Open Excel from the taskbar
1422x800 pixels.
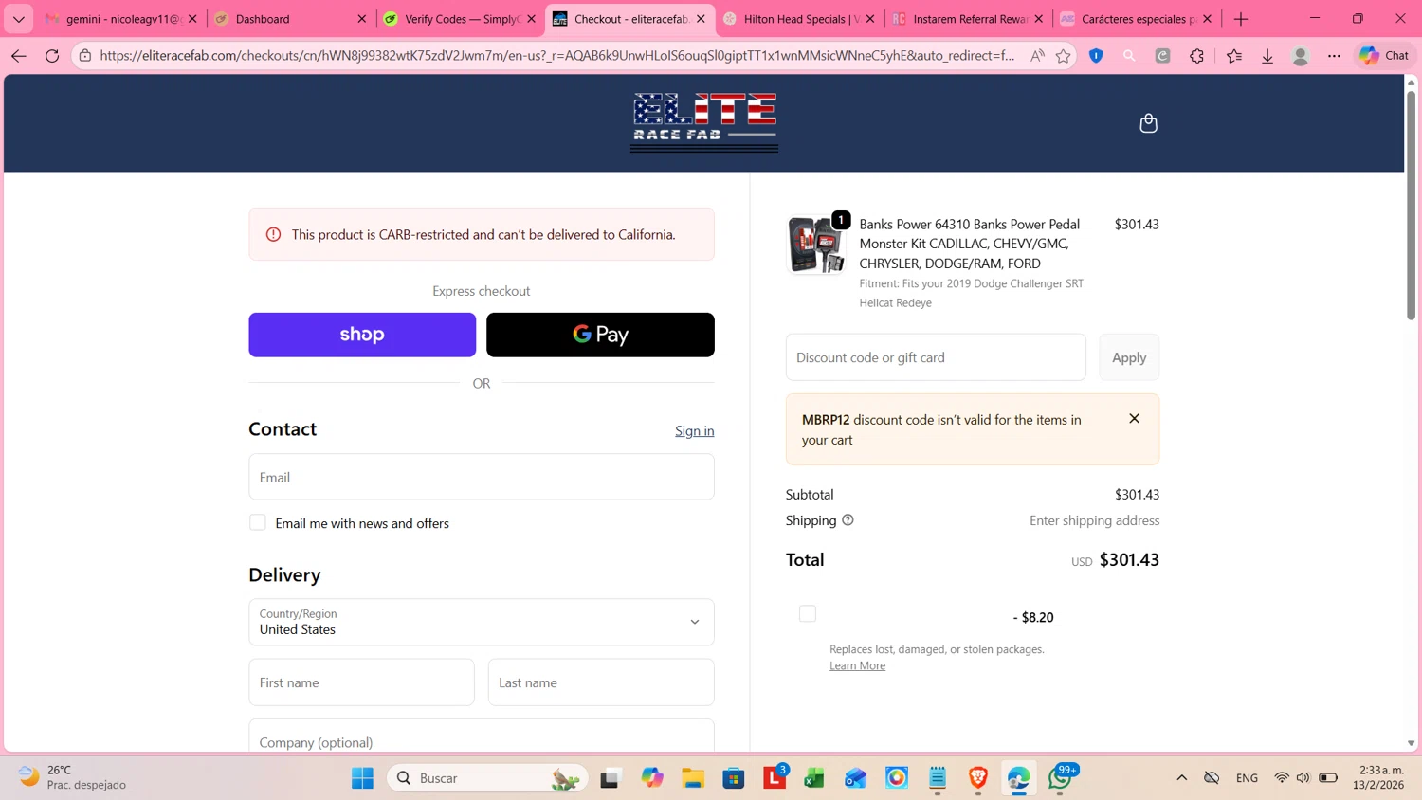point(814,778)
